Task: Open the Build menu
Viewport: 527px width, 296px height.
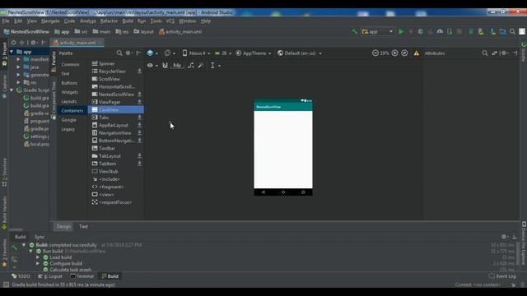Action: (x=128, y=21)
